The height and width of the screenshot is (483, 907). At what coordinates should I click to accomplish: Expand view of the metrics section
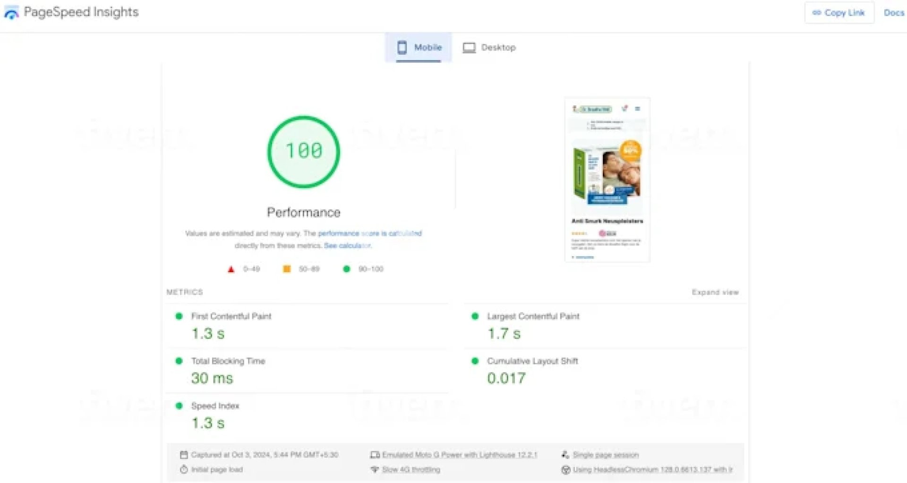pos(715,292)
